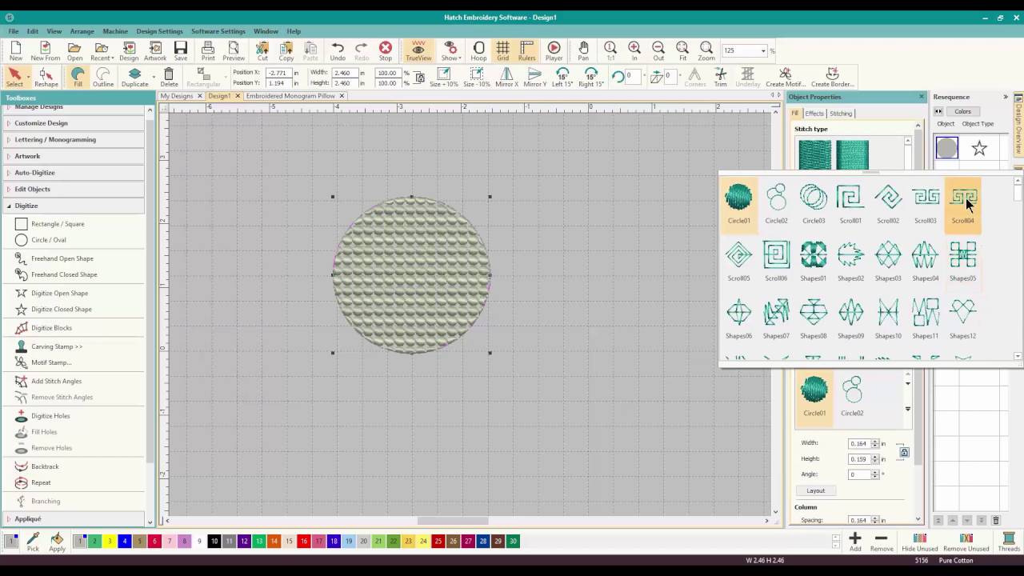The image size is (1024, 576).
Task: Toggle the proportional lock on motif size
Action: click(904, 452)
